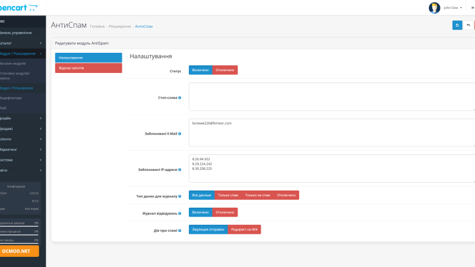Open the help tooltip for Заблоковані E-Mail
The width and height of the screenshot is (475, 267).
(x=180, y=134)
